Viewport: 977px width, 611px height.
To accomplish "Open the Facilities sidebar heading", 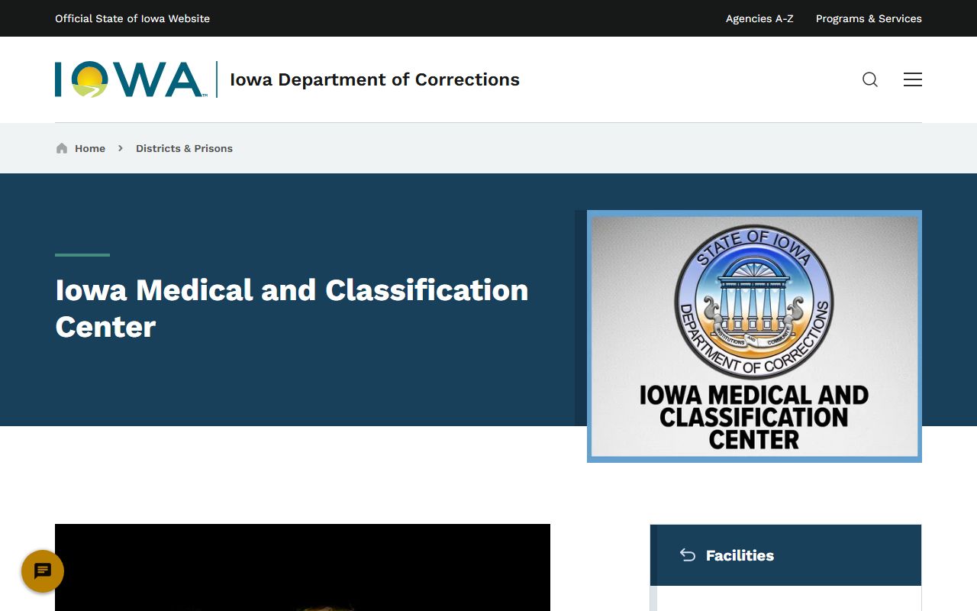I will coord(740,555).
